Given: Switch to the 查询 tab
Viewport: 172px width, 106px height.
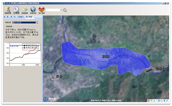Looking at the screenshot, I should click(x=13, y=17).
